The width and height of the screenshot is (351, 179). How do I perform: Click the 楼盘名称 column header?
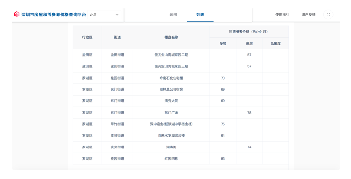tap(171, 37)
